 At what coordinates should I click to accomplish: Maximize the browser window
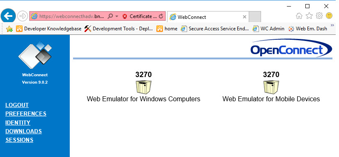[x=307, y=6]
